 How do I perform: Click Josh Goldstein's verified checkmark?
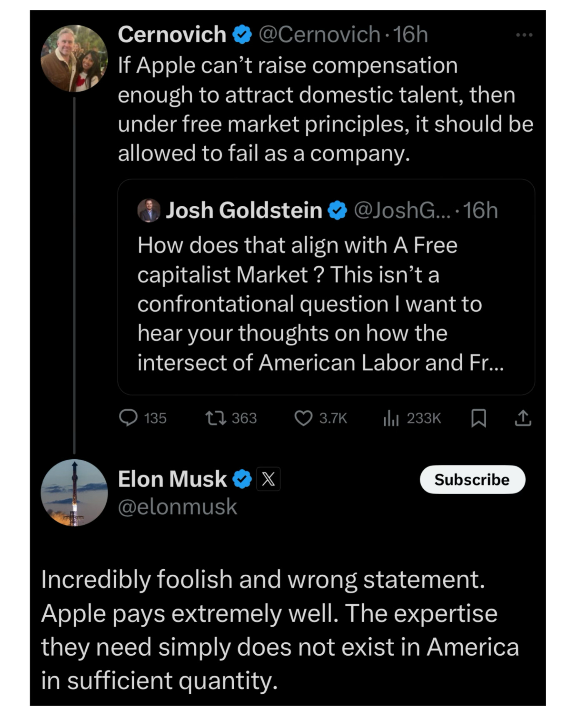[x=337, y=210]
